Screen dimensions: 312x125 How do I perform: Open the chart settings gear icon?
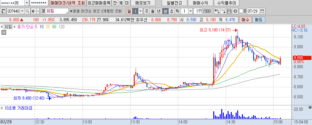(235, 11)
